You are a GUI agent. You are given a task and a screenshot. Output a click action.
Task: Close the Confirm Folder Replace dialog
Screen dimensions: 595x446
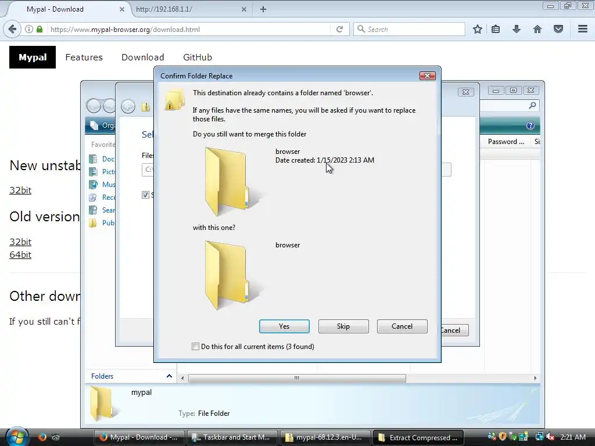coord(427,76)
